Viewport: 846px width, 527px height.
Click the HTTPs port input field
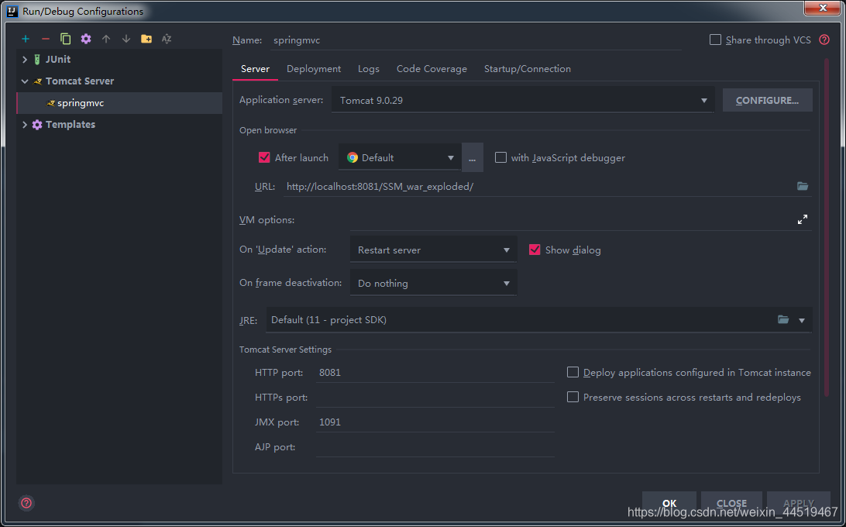tap(435, 398)
